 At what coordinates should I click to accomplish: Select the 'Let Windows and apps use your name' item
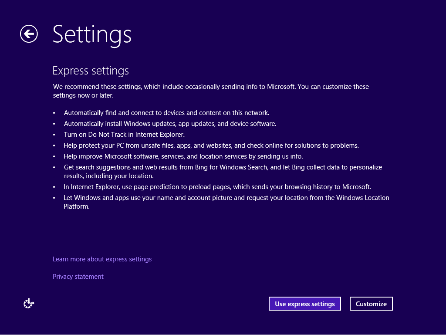pyautogui.click(x=226, y=202)
